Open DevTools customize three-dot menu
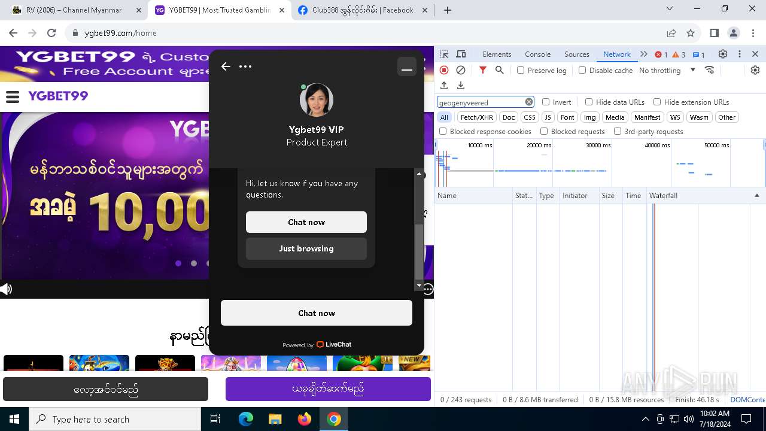Viewport: 766px width, 431px height. click(740, 54)
